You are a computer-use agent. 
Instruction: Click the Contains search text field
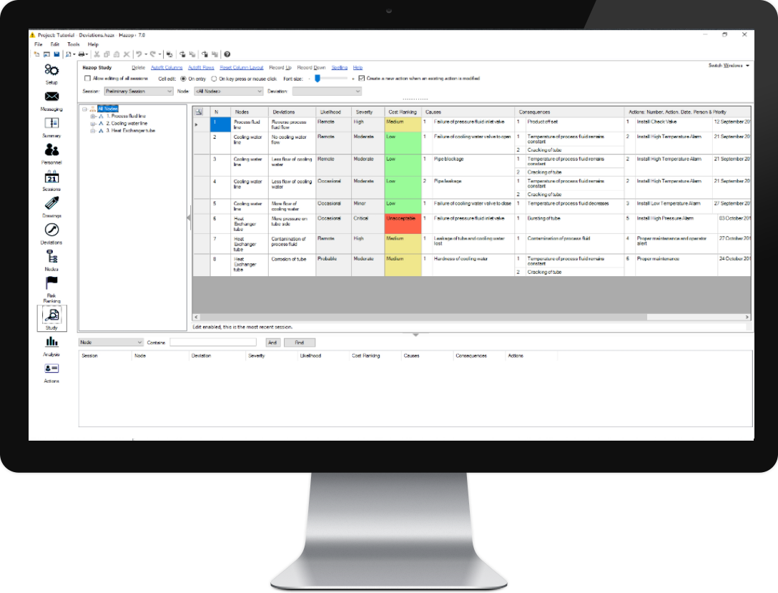click(212, 343)
